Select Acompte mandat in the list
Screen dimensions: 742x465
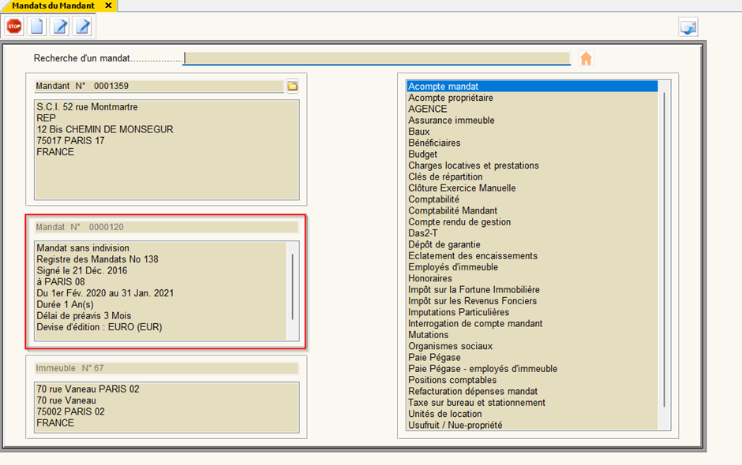coord(444,87)
